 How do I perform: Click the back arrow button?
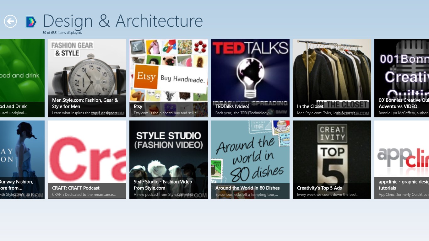pyautogui.click(x=10, y=21)
